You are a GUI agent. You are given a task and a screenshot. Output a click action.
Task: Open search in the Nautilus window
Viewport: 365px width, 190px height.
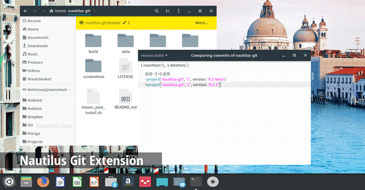click(157, 11)
